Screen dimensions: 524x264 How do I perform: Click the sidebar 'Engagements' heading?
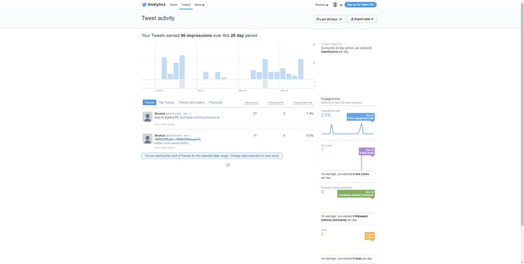[331, 99]
